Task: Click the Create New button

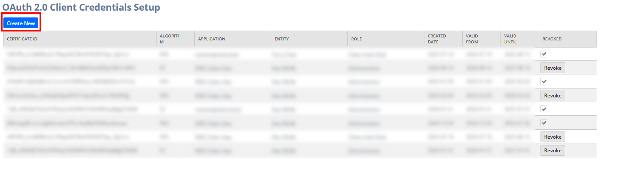Action: [x=21, y=23]
